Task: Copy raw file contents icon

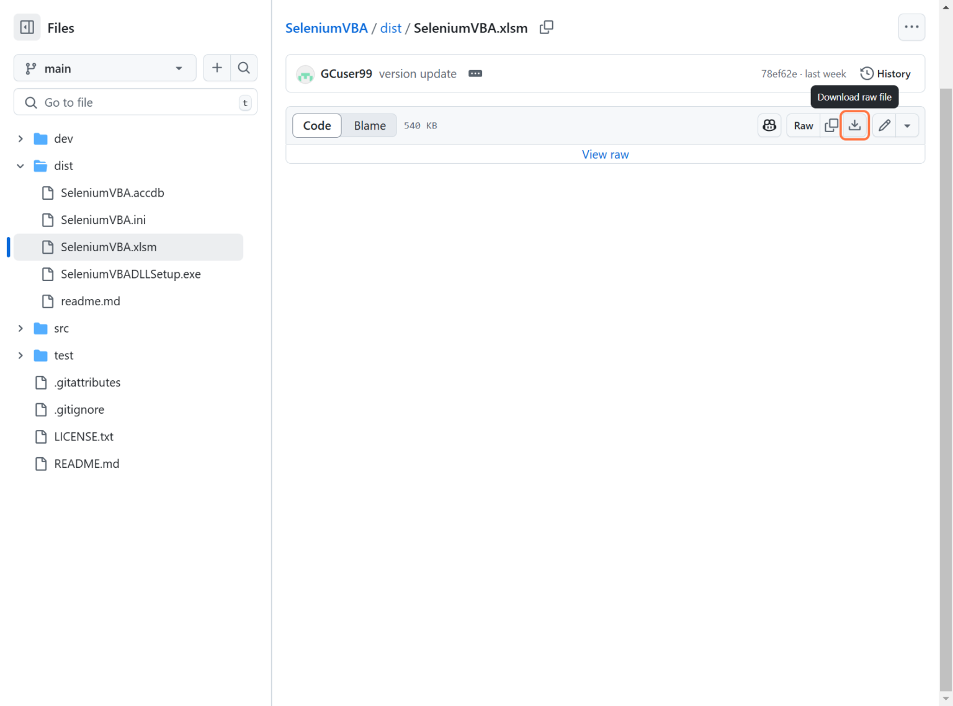Action: (x=831, y=125)
